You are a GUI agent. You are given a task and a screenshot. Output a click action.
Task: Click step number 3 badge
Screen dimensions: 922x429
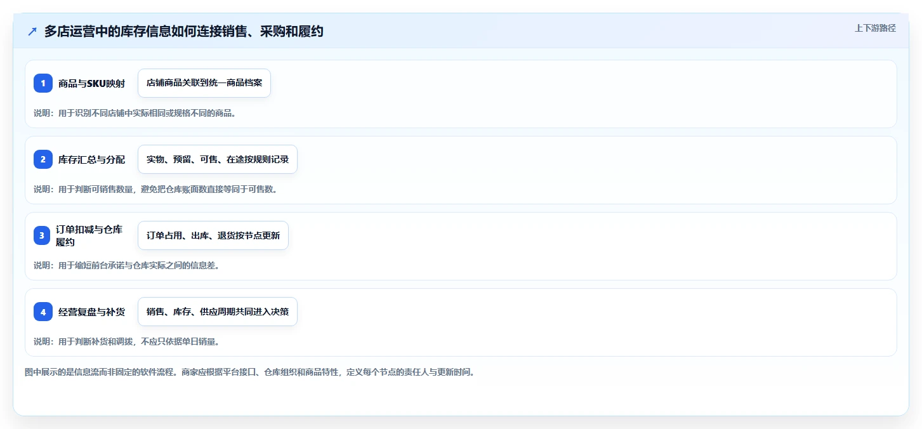(x=42, y=235)
